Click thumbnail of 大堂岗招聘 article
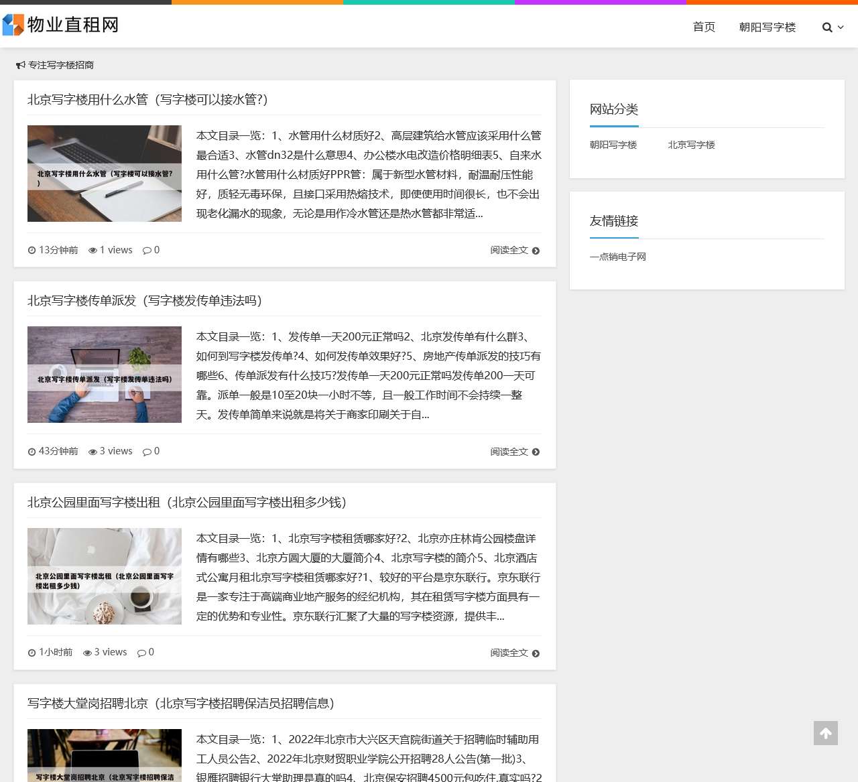 (x=105, y=755)
